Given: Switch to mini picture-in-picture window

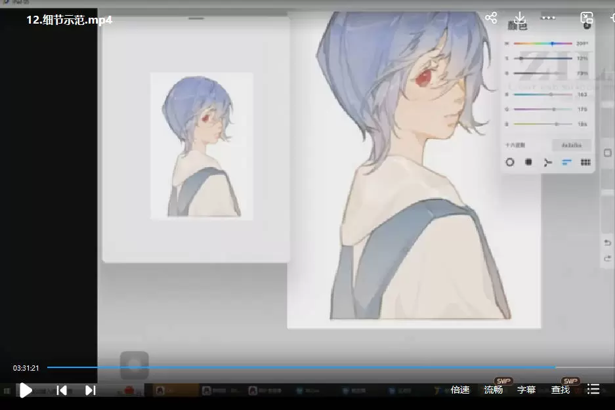Looking at the screenshot, I should pos(586,18).
